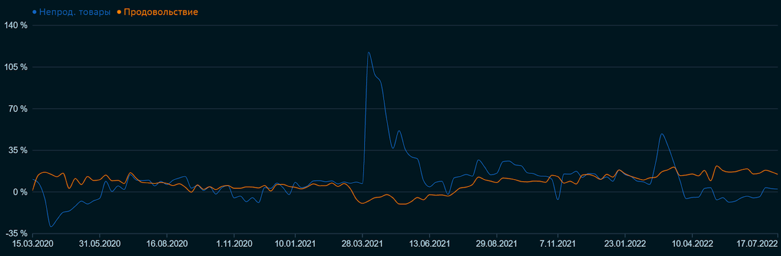Viewport: 781px width, 256px height.
Task: Click the 13.06.2021 date label
Action: [x=430, y=244]
